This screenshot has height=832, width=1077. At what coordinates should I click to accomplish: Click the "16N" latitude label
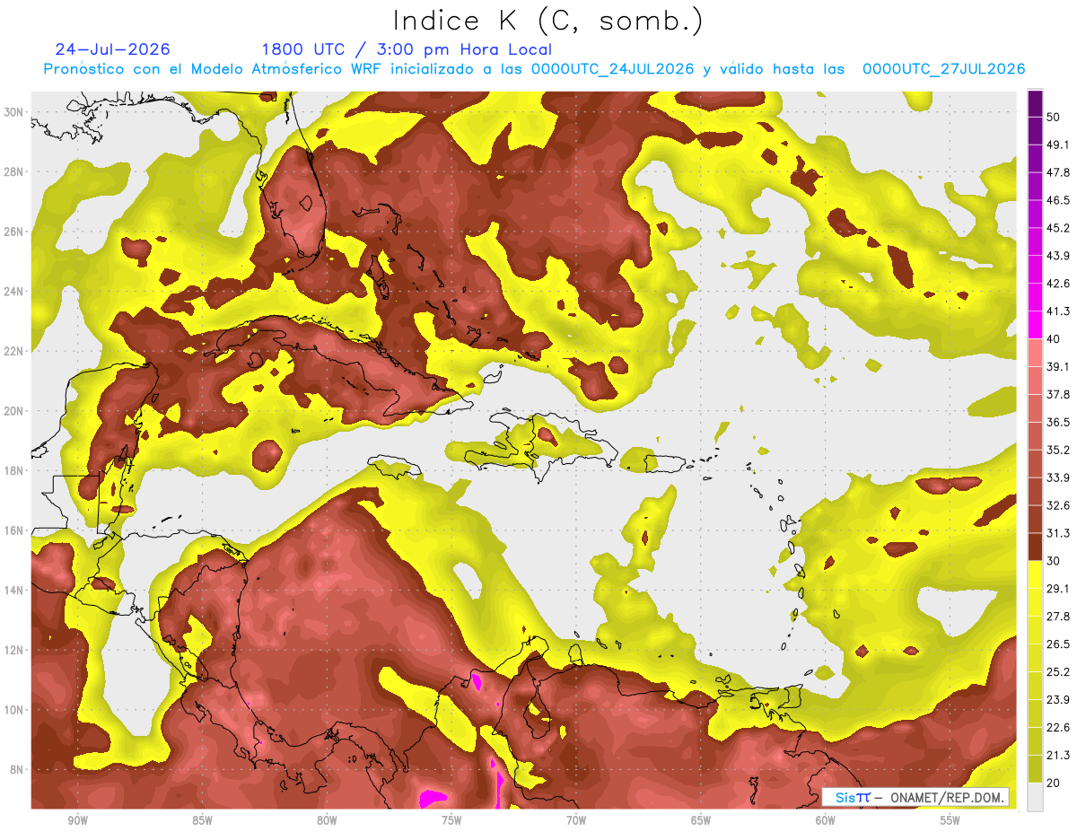coord(15,530)
